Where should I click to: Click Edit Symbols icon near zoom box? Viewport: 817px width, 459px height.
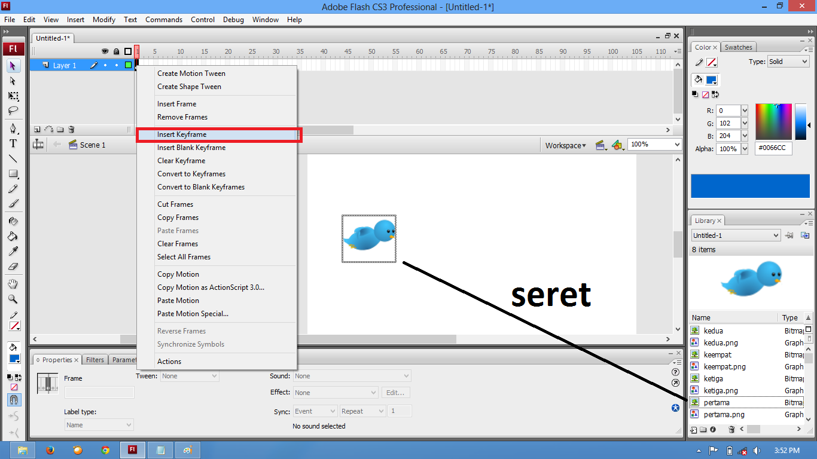click(x=617, y=145)
